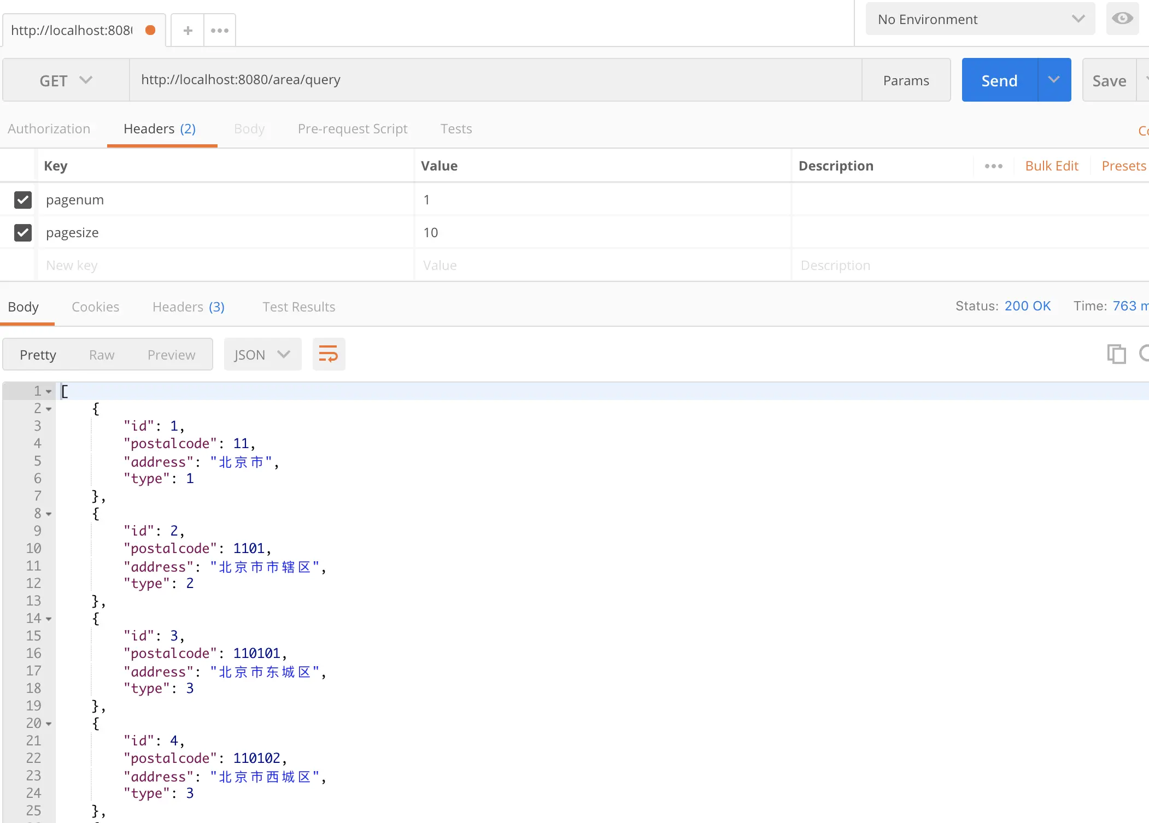This screenshot has height=823, width=1149.
Task: Click the Bulk Edit link
Action: click(1051, 166)
